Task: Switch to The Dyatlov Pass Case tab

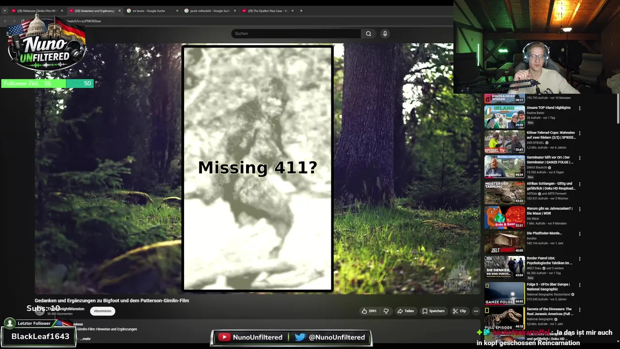Action: [x=267, y=11]
